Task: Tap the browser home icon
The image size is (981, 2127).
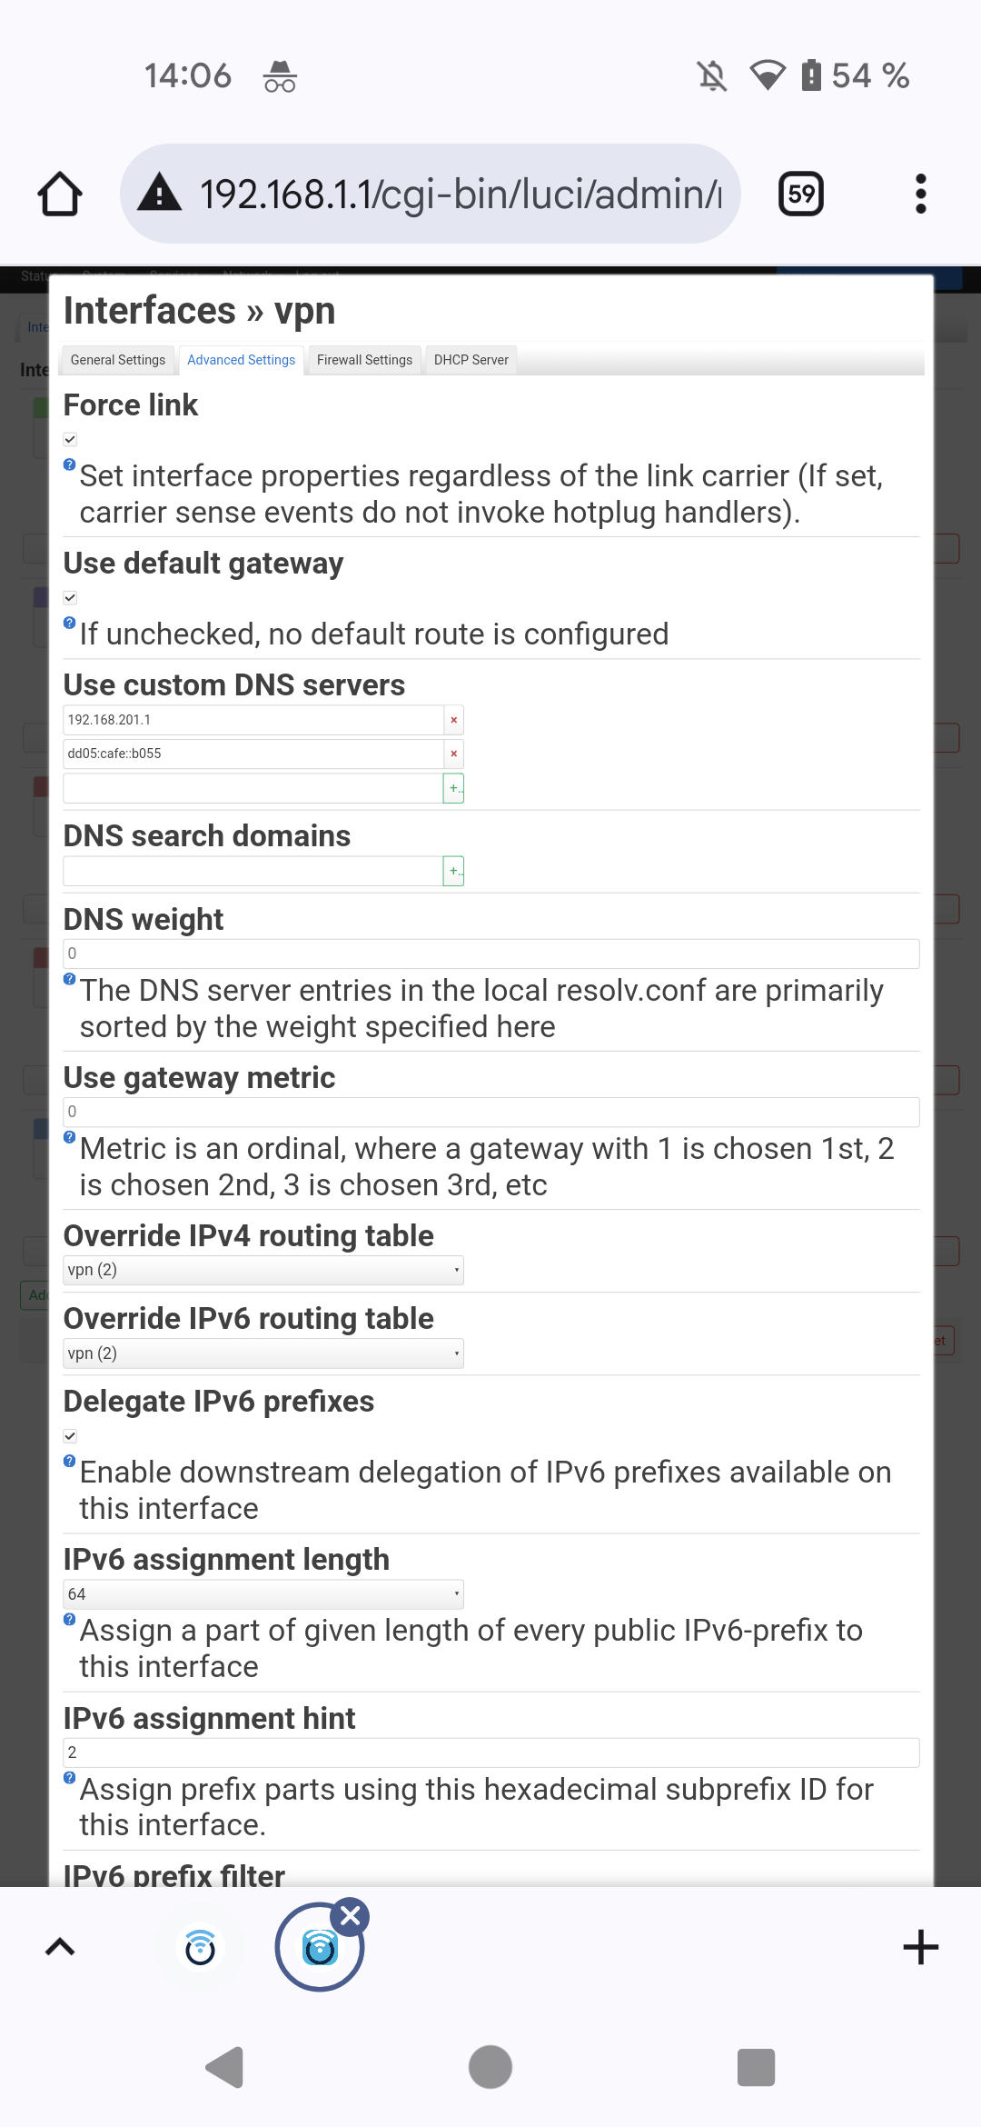Action: 60,194
